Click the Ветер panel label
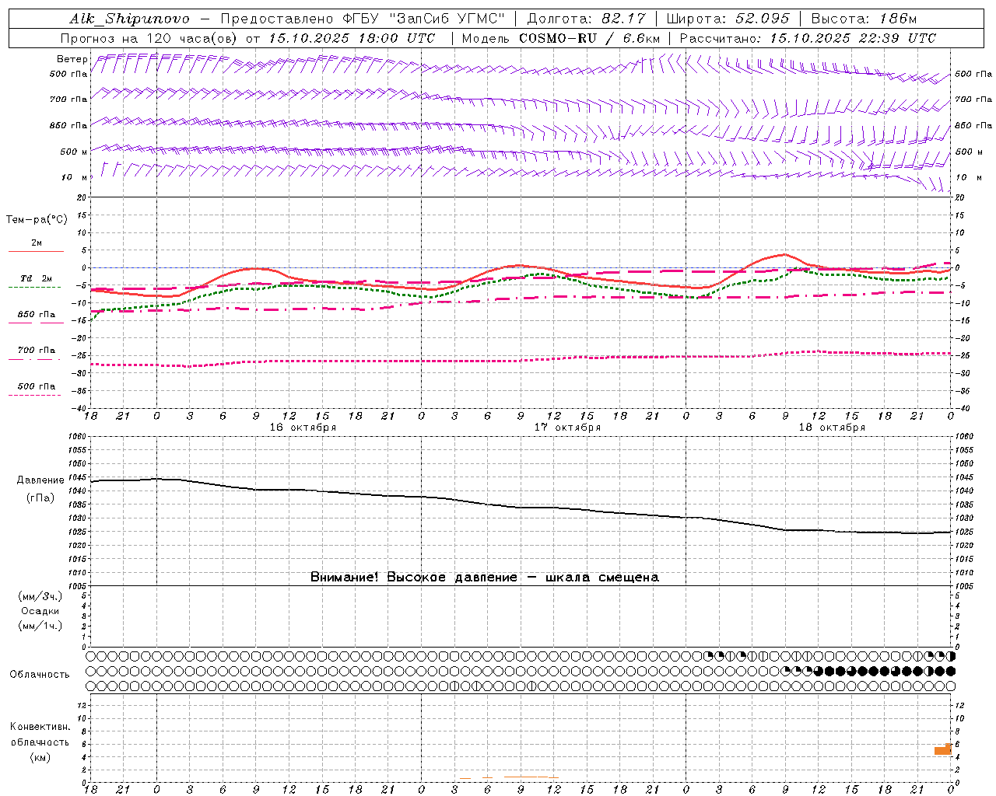This screenshot has width=996, height=796. tap(72, 59)
